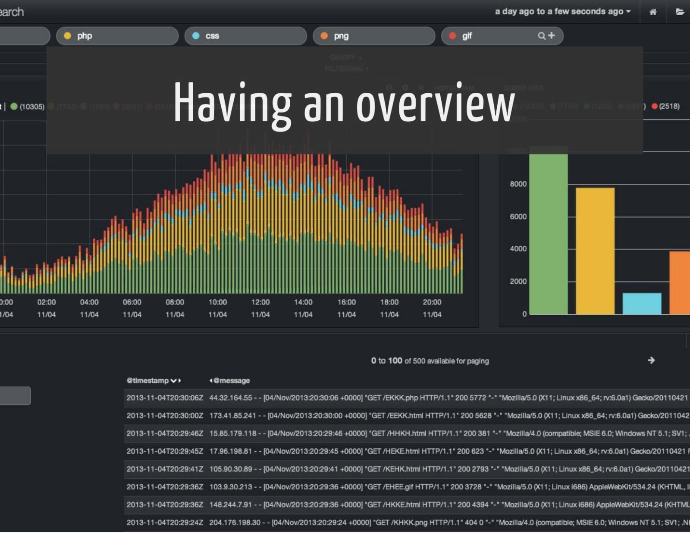
Task: Click the search magnifier in gif query
Action: 542,36
